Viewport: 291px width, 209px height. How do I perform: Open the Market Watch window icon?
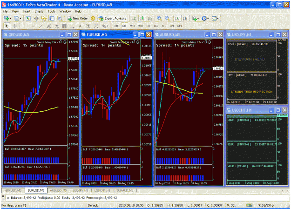coord(28,18)
